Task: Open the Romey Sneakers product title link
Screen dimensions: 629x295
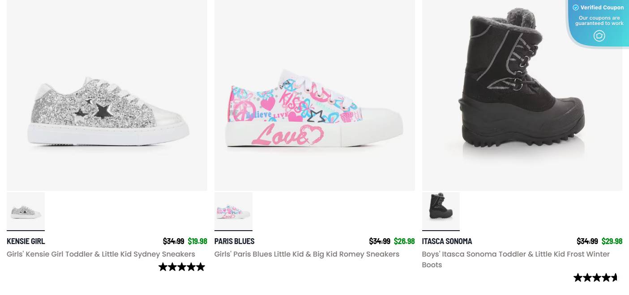Action: point(307,254)
